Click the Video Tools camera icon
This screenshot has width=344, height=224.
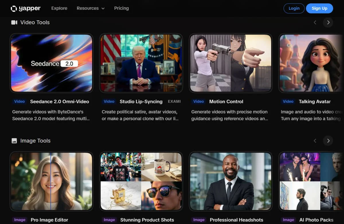pos(14,22)
